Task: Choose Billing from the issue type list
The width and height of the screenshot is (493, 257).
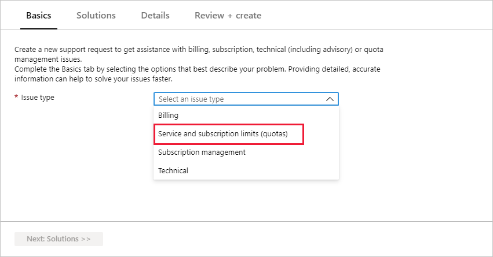Action: click(x=246, y=116)
